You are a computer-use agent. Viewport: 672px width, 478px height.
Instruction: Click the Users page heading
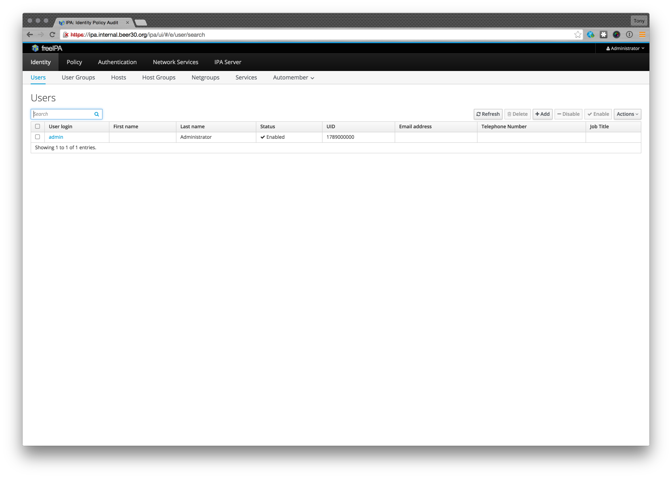(x=43, y=98)
